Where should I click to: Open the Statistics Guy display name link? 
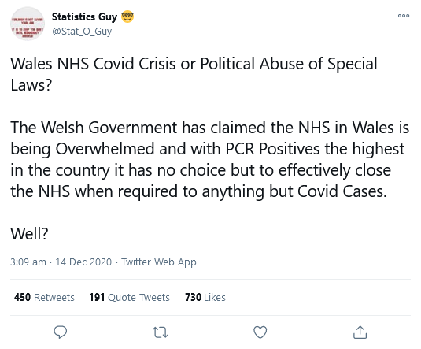pos(84,17)
